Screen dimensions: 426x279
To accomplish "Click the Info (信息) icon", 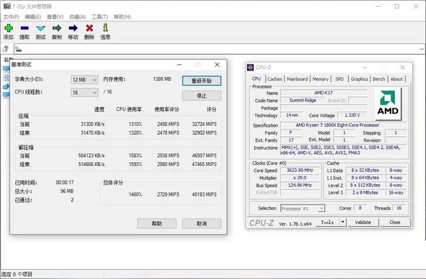I will tap(105, 28).
